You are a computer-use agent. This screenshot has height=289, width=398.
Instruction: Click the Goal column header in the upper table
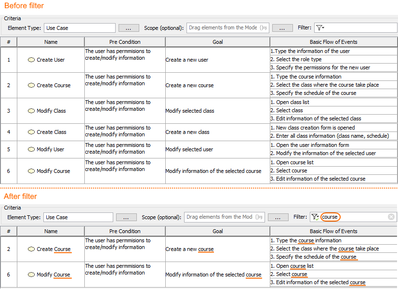218,42
